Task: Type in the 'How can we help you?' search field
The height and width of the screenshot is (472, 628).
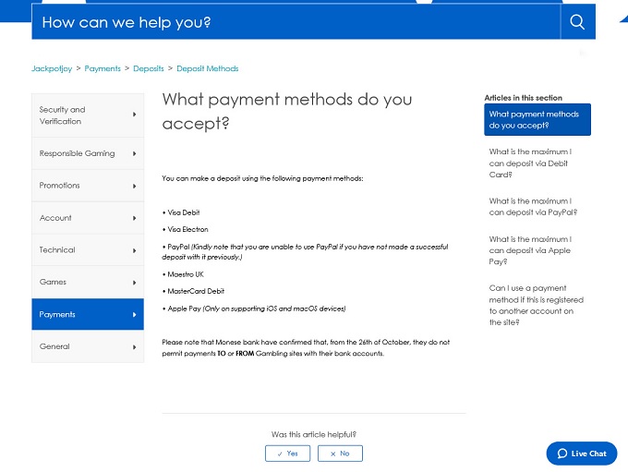Action: click(296, 22)
